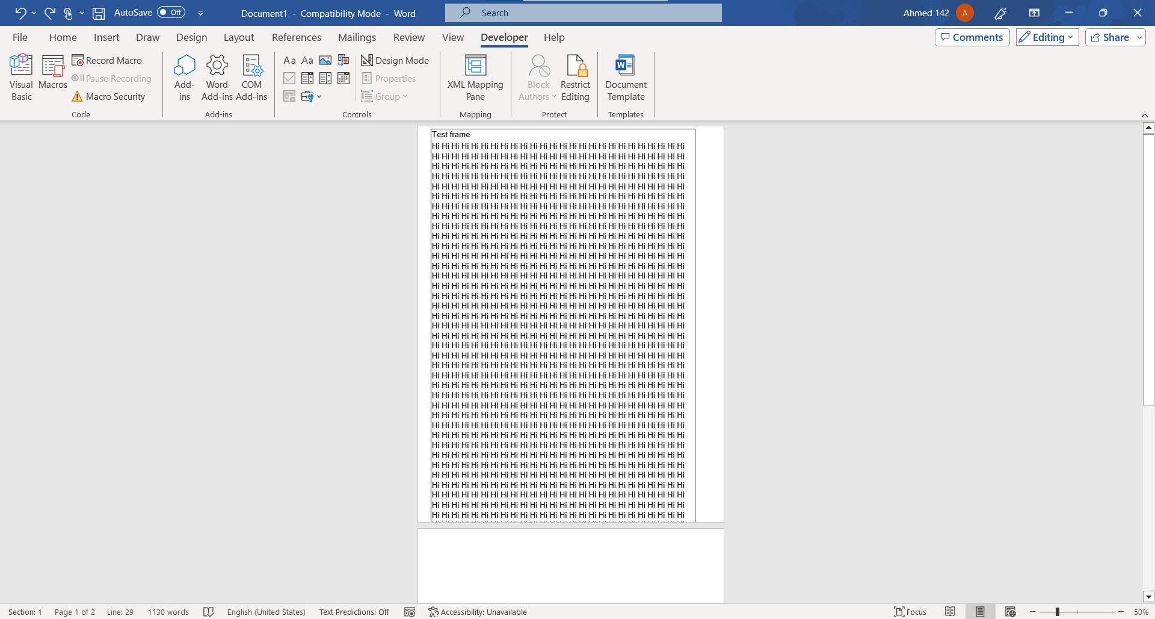Insert a Building Block Gallery content control

(343, 60)
